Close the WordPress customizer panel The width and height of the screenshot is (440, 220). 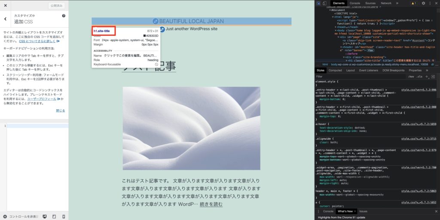(5, 5)
